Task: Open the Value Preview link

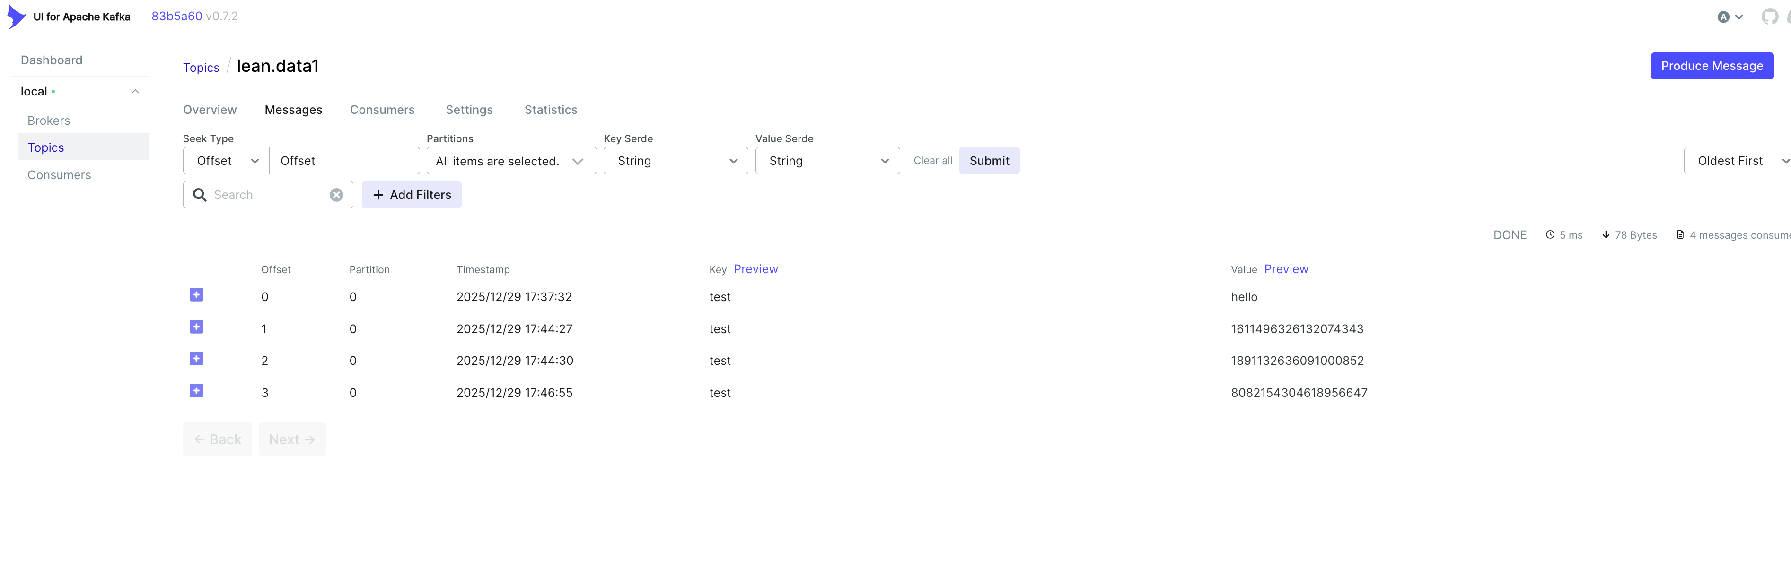Action: point(1286,269)
